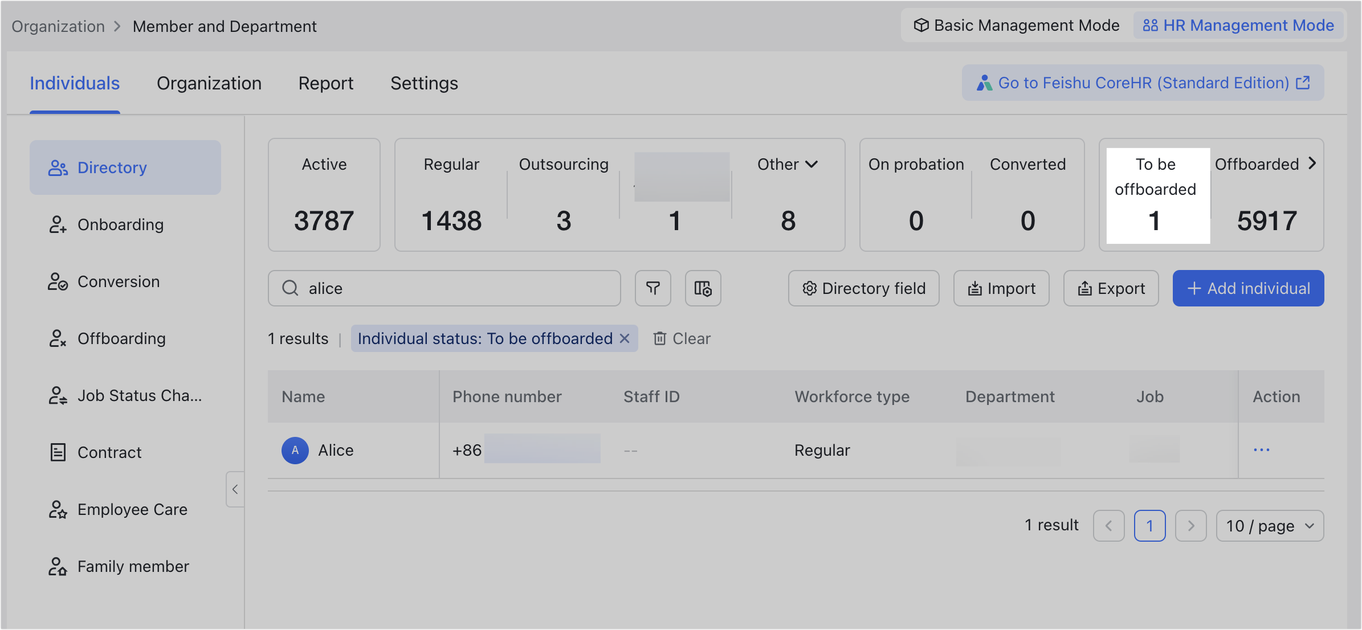This screenshot has height=630, width=1362.
Task: Click the Contract document icon
Action: click(57, 452)
